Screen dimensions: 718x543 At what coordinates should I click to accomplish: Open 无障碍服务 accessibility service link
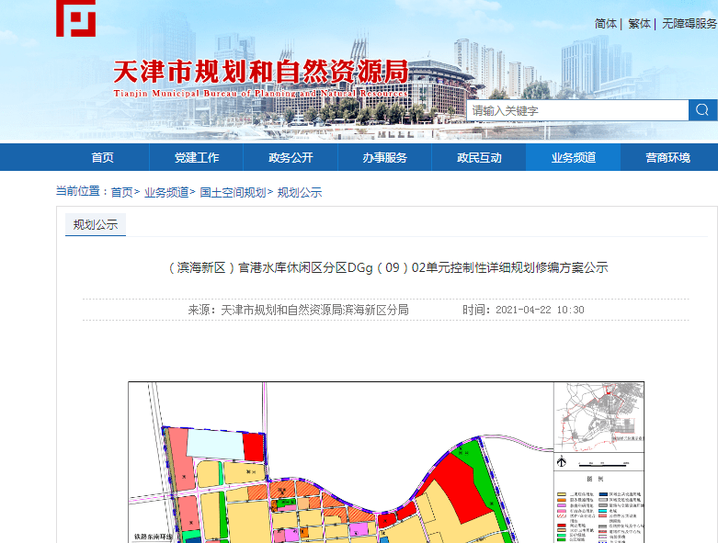pyautogui.click(x=690, y=24)
